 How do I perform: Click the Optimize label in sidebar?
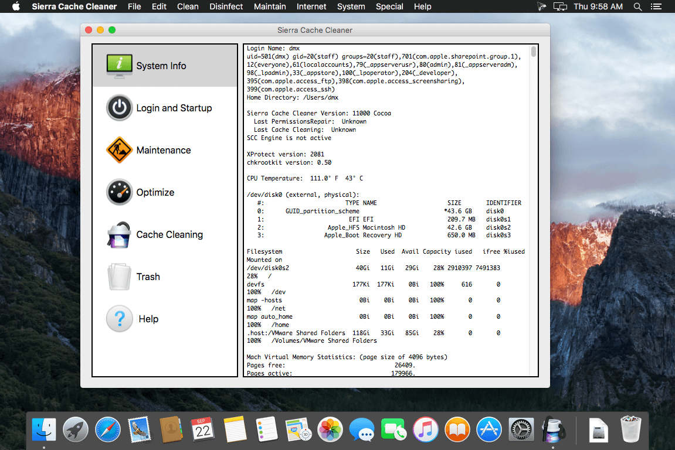coord(155,192)
